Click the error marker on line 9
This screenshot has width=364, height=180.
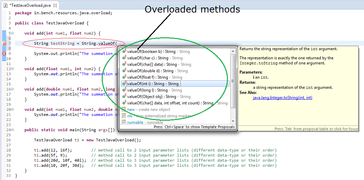tap(4, 54)
